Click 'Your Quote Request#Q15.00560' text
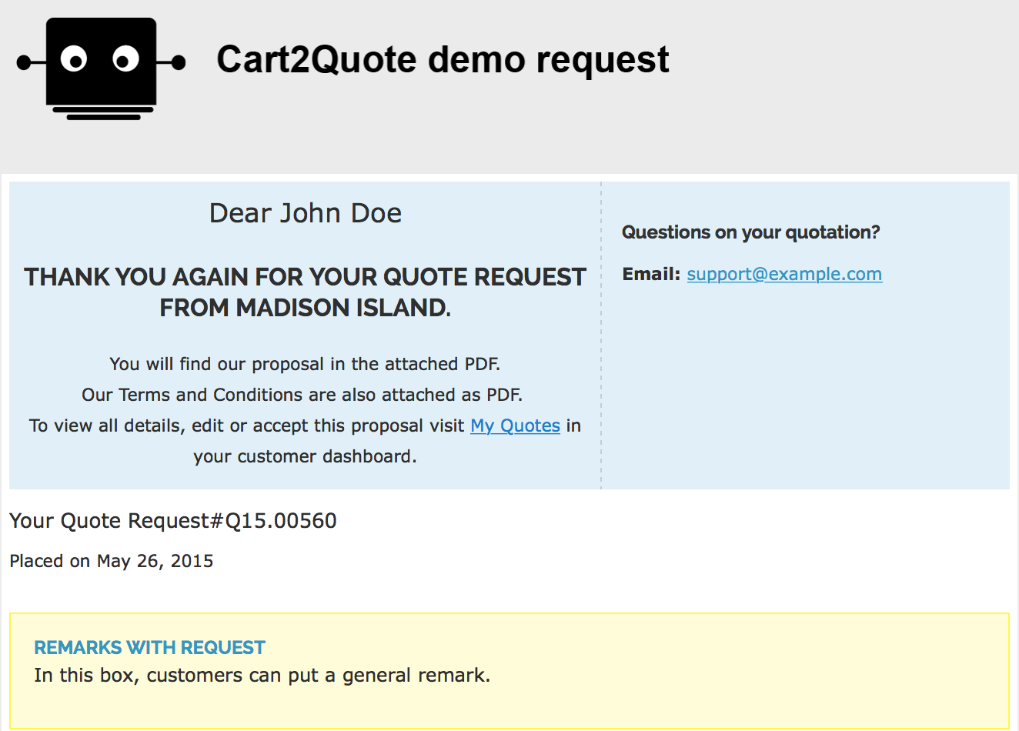The image size is (1019, 731). tap(173, 521)
